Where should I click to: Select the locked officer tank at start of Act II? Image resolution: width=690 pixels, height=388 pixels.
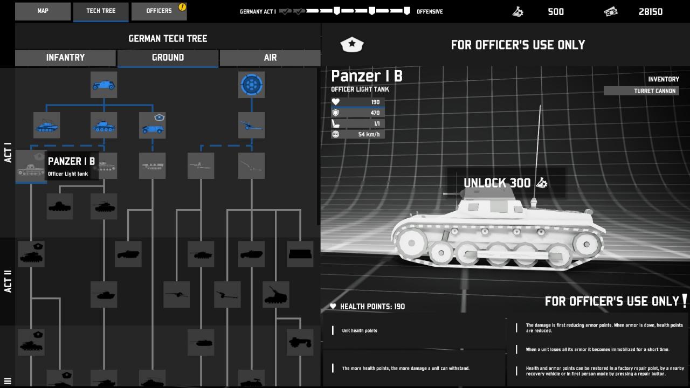pos(31,254)
